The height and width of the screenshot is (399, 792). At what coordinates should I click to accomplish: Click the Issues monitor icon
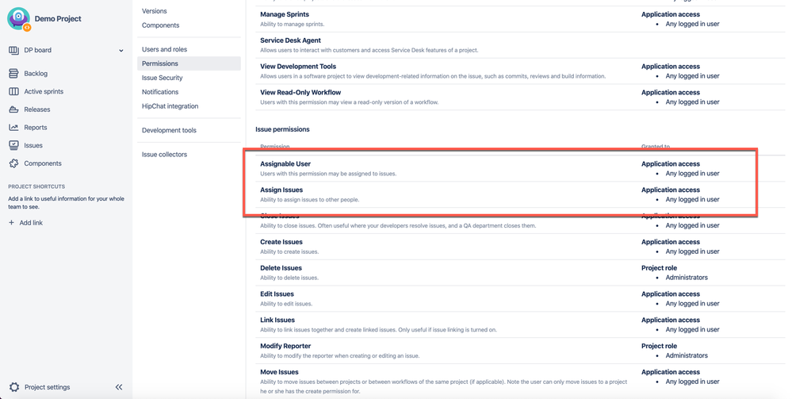point(13,145)
